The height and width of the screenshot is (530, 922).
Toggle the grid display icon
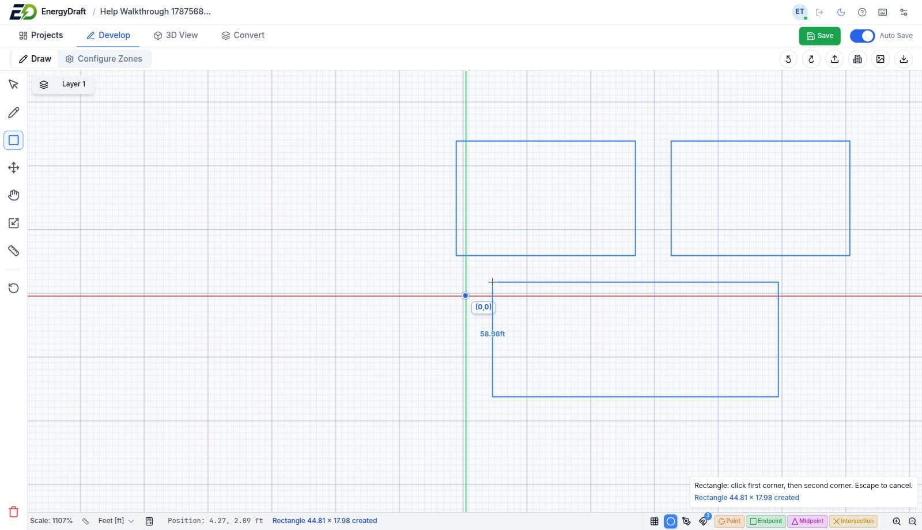tap(654, 521)
